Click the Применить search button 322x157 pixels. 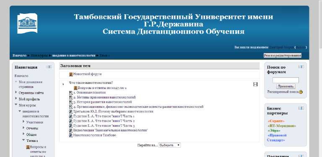[286, 86]
